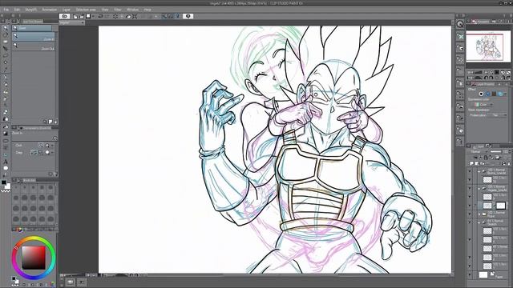Adjust the layer opacity slider
This screenshot has width=513, height=288.
(495, 152)
